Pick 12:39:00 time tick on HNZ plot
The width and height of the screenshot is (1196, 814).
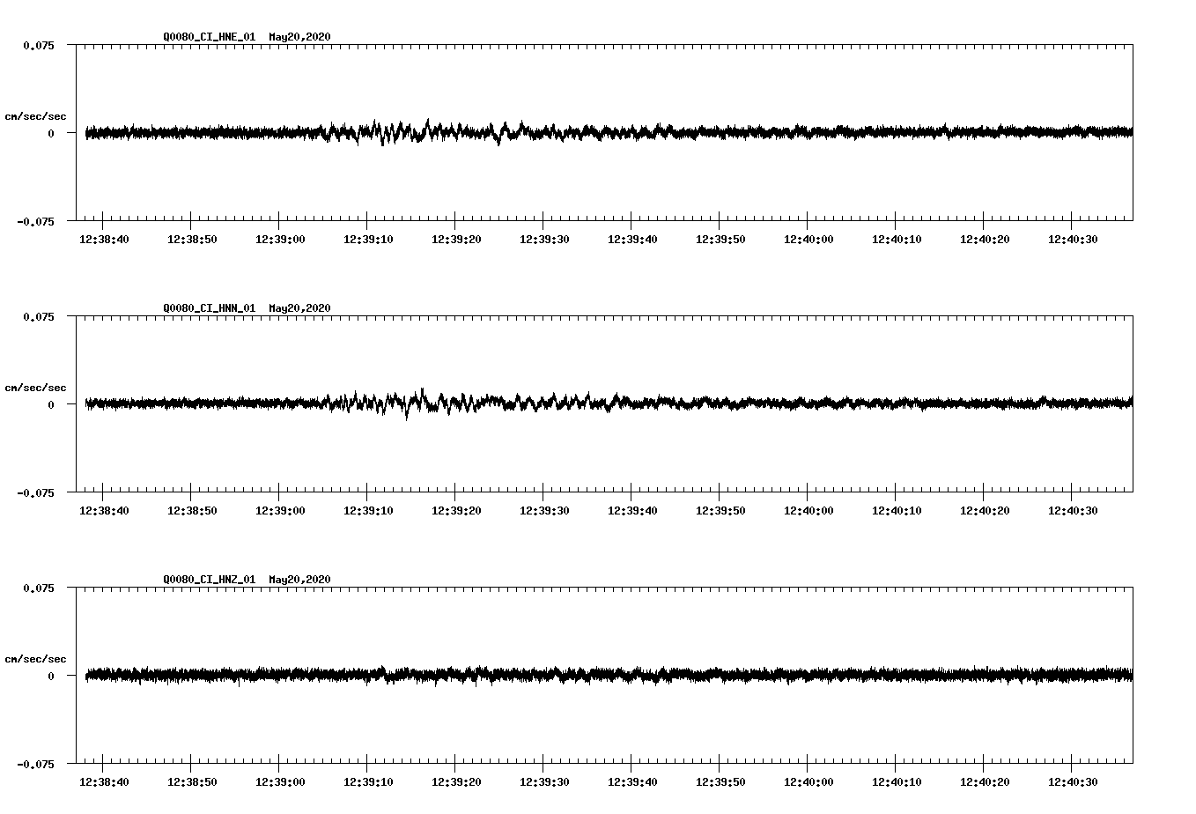click(x=280, y=782)
